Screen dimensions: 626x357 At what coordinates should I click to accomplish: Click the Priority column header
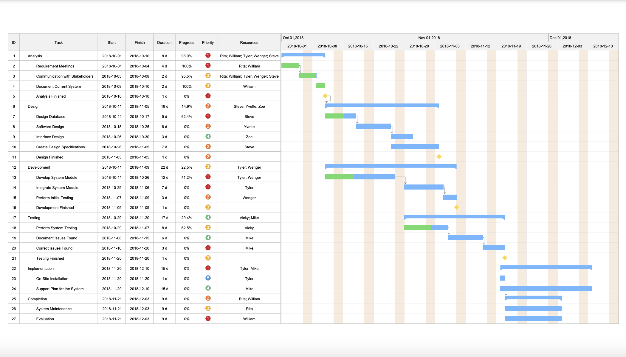click(208, 42)
